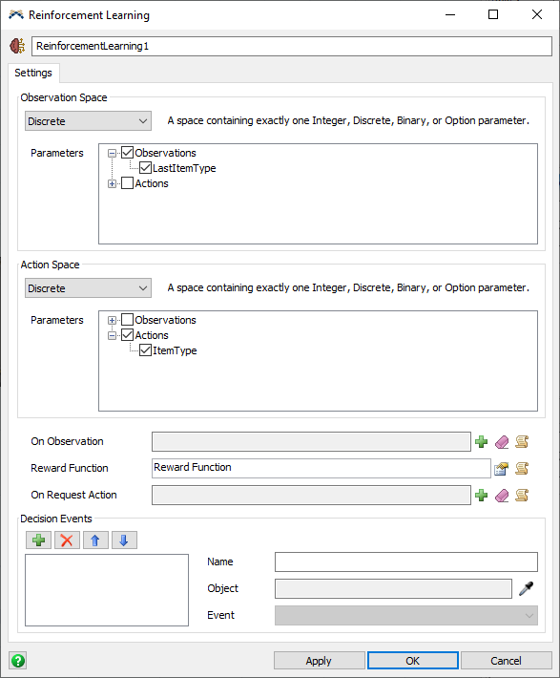Uncheck the ItemType action parameter

(145, 350)
